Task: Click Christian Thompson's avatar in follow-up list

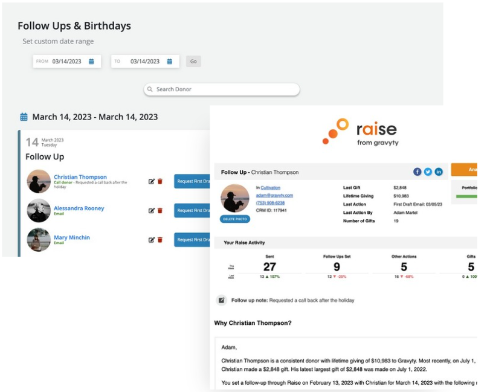Action: [39, 181]
